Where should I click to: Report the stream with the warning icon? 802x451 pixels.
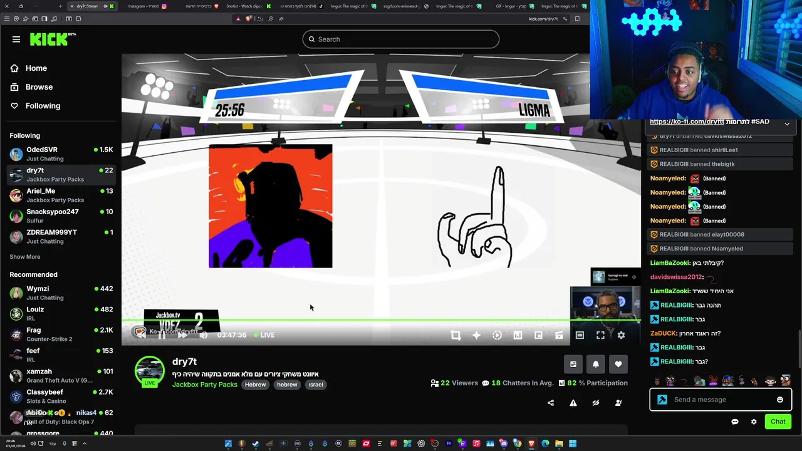573,403
